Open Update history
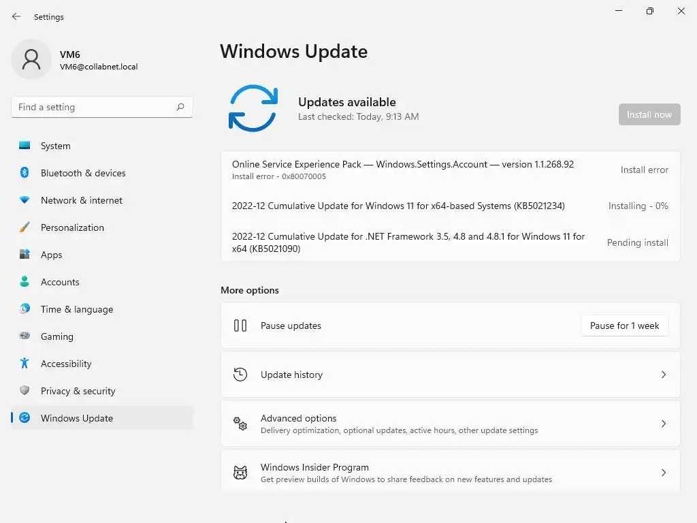697x523 pixels. (x=451, y=375)
